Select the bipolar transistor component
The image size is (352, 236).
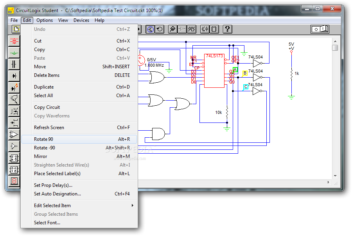pos(14,99)
